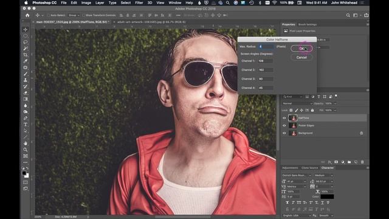Screen dimensions: 389x219
Task: Click the Channel 1 angle field
Action: (265, 61)
